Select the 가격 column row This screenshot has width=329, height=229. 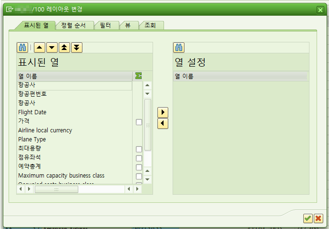[x=74, y=121]
